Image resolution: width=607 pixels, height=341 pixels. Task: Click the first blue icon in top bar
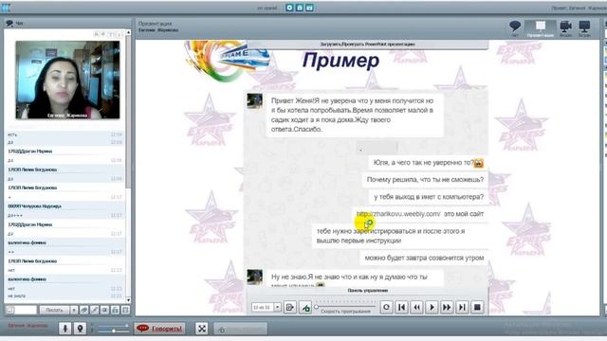pyautogui.click(x=289, y=8)
